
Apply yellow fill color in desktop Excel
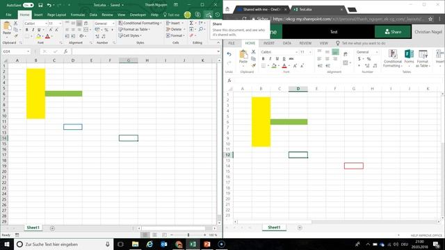[39, 36]
